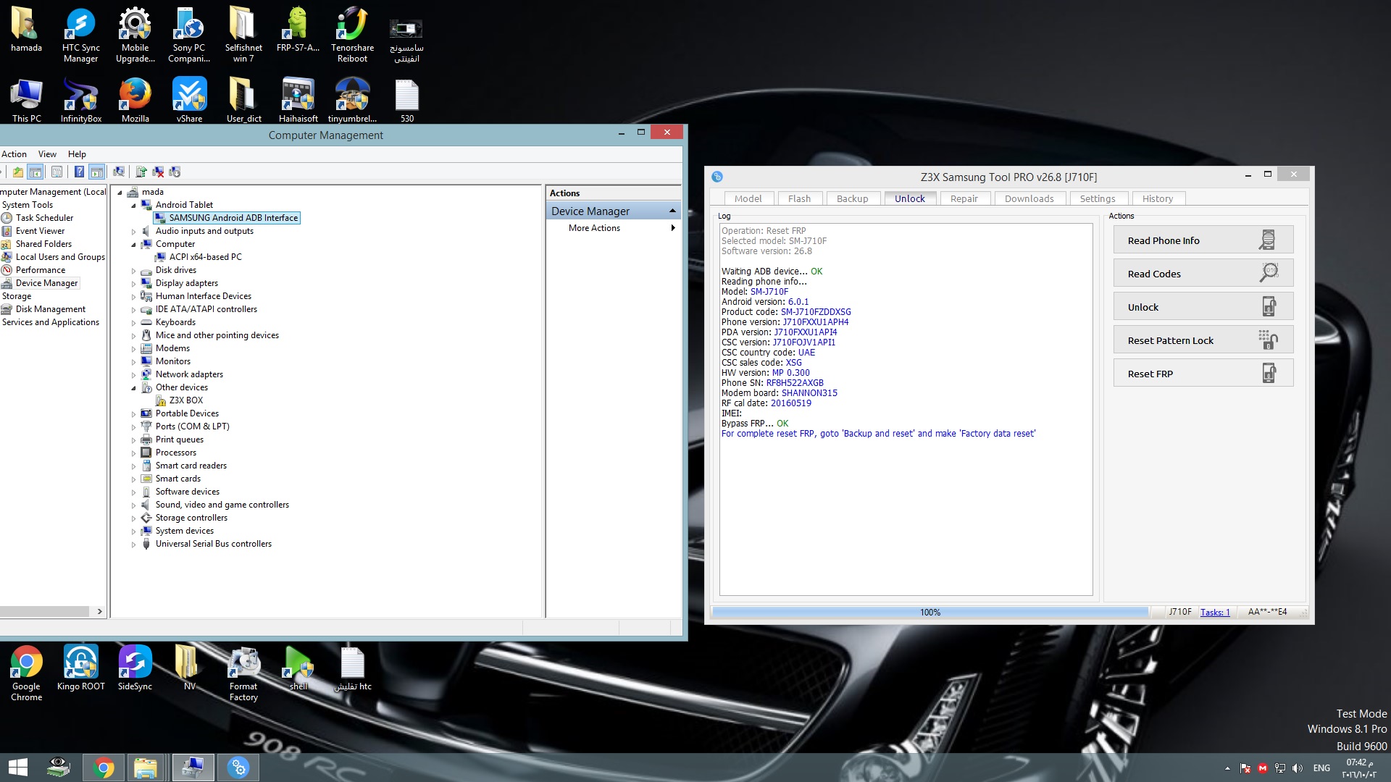Click Reset Pattern Lock button
1391x782 pixels.
point(1203,340)
